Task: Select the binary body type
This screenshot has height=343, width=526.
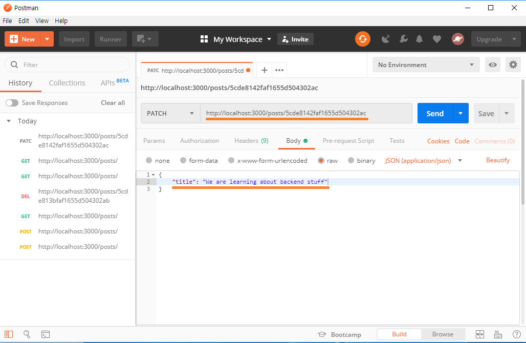Action: click(x=351, y=160)
